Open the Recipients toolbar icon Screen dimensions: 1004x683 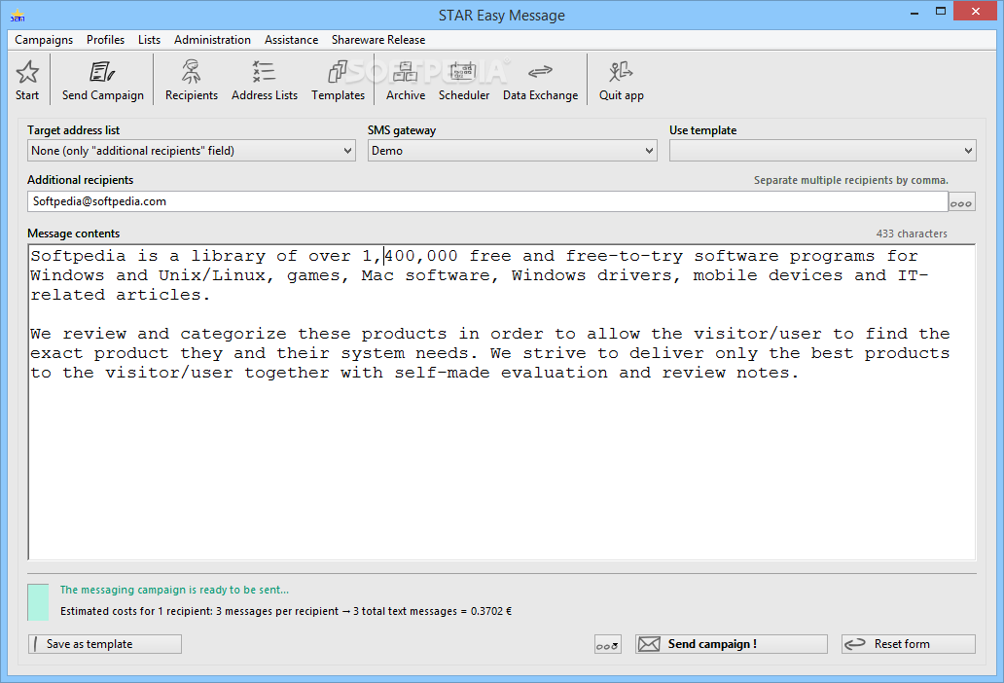click(191, 72)
